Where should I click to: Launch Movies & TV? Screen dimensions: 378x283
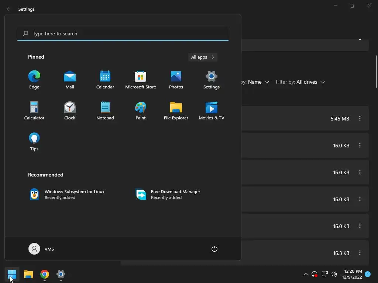(212, 111)
